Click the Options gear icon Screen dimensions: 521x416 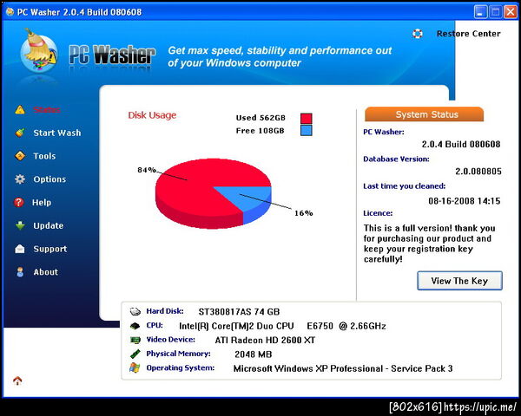[x=20, y=179]
